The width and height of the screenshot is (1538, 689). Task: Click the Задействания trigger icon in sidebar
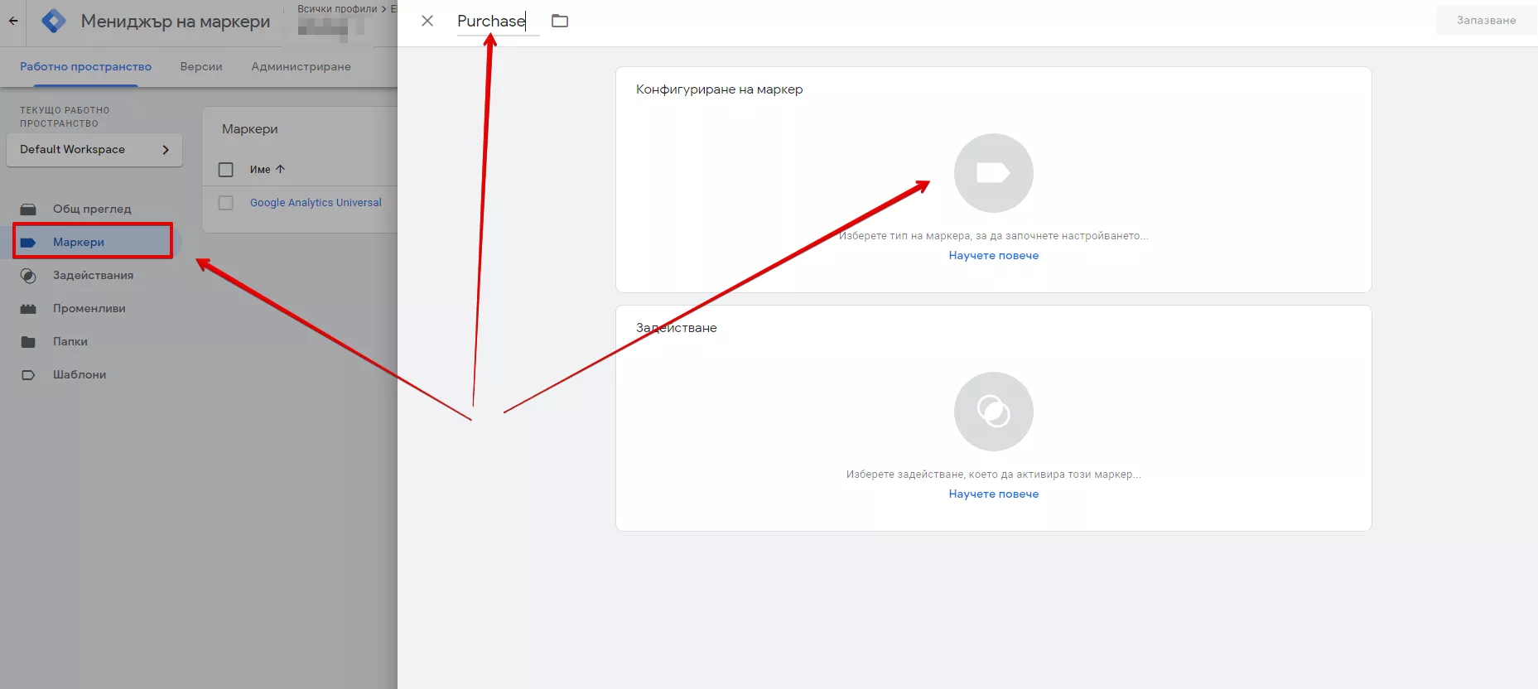coord(28,276)
